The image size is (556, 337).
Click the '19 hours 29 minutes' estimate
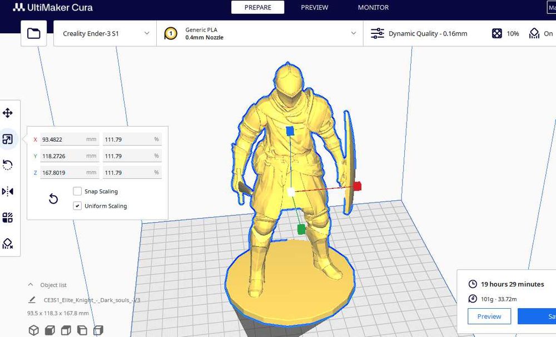tap(513, 284)
